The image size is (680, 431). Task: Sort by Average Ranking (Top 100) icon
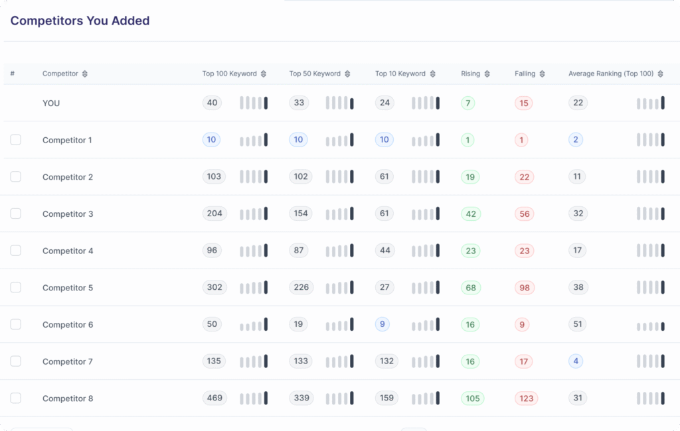pyautogui.click(x=660, y=74)
